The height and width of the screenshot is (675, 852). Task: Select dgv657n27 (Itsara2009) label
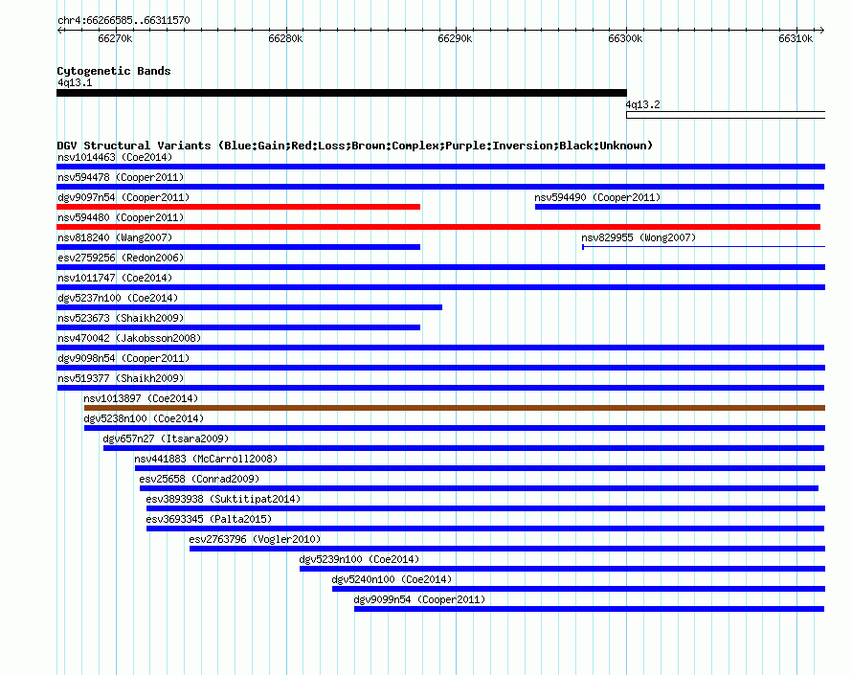point(166,439)
